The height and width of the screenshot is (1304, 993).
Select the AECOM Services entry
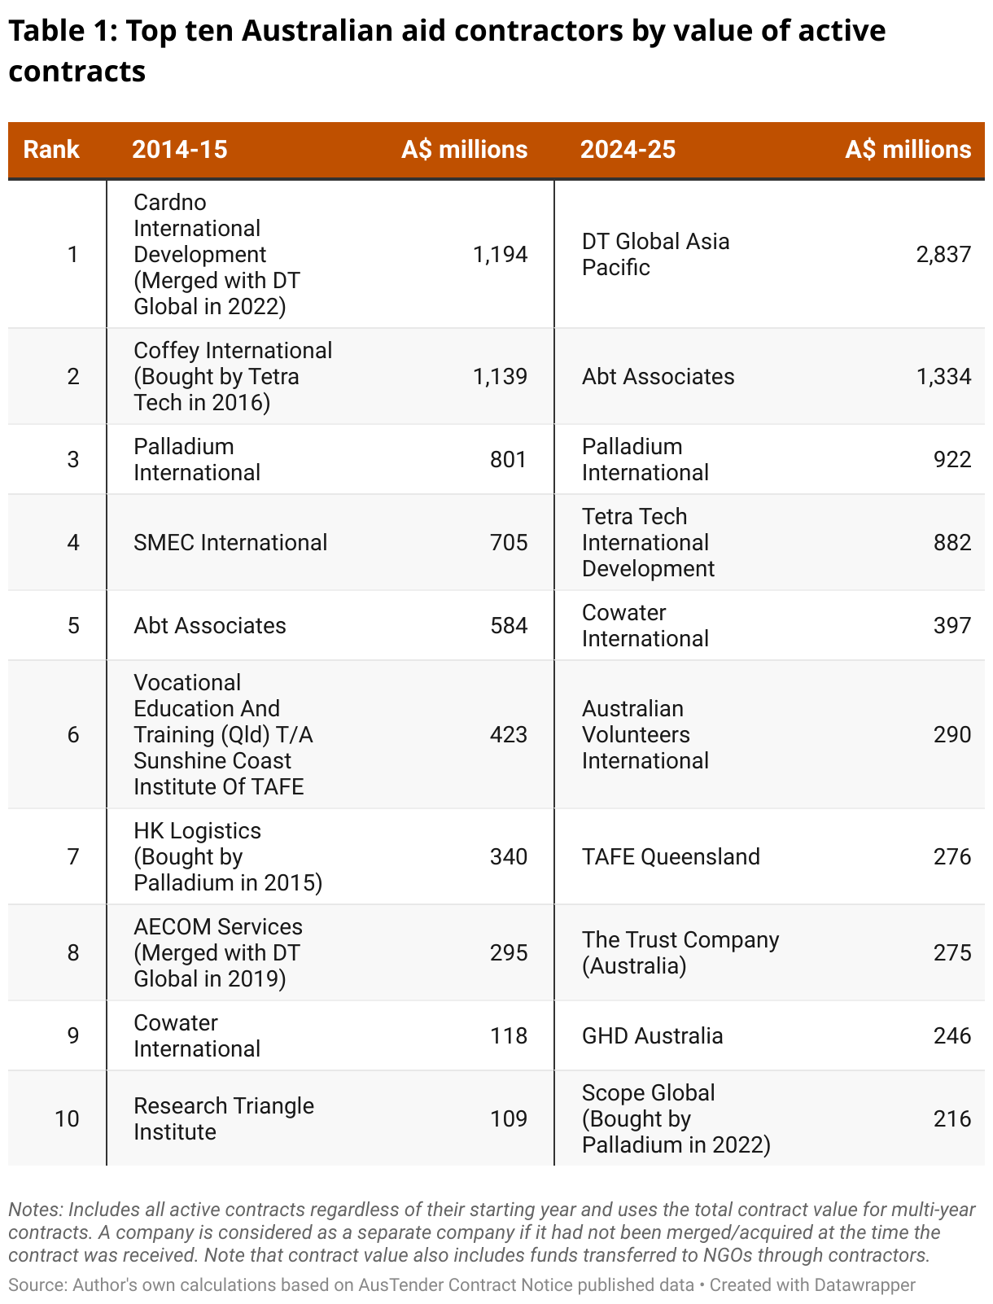[218, 952]
